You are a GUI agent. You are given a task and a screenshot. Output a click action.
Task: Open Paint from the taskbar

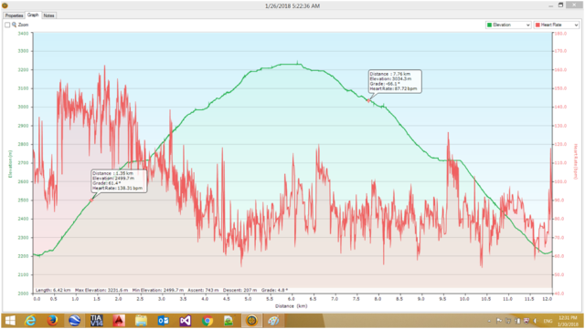click(273, 321)
